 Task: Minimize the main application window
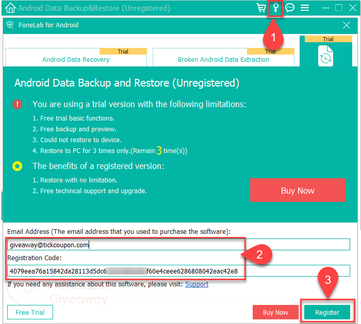tap(326, 8)
